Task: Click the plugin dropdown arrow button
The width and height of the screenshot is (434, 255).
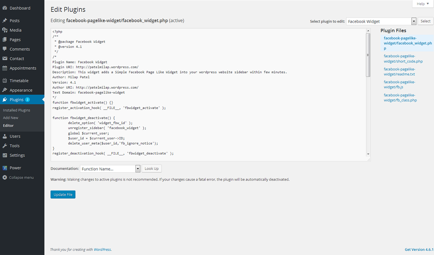Action: tap(414, 21)
